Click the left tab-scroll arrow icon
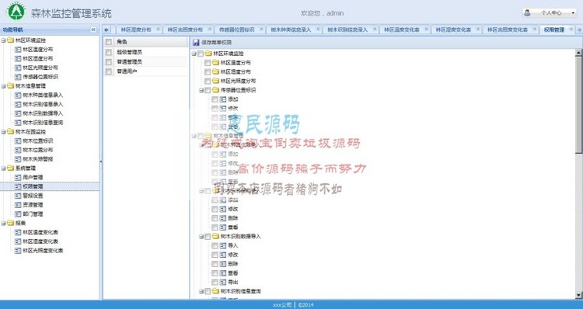 click(x=106, y=30)
